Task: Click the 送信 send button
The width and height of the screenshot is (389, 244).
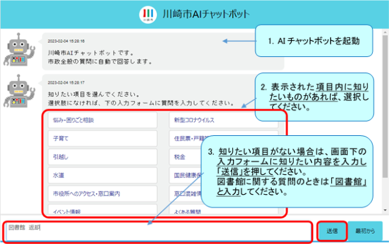Action: (x=332, y=231)
